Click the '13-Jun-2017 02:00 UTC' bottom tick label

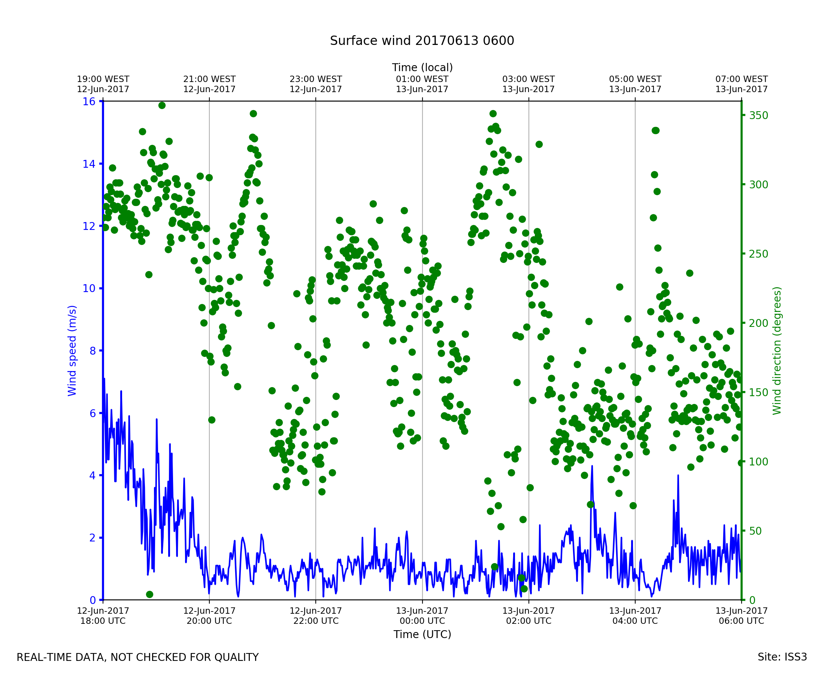pyautogui.click(x=528, y=615)
